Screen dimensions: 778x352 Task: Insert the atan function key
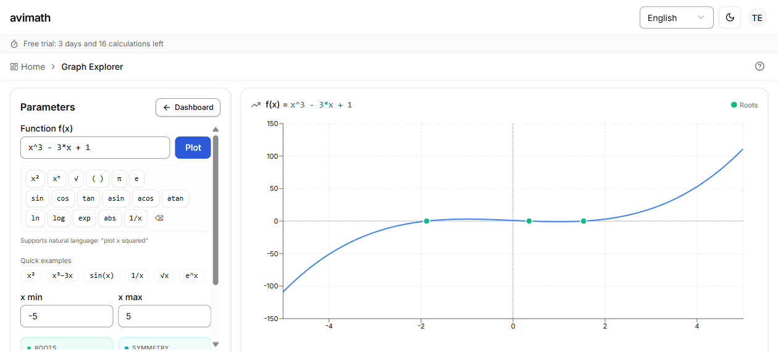pos(175,198)
